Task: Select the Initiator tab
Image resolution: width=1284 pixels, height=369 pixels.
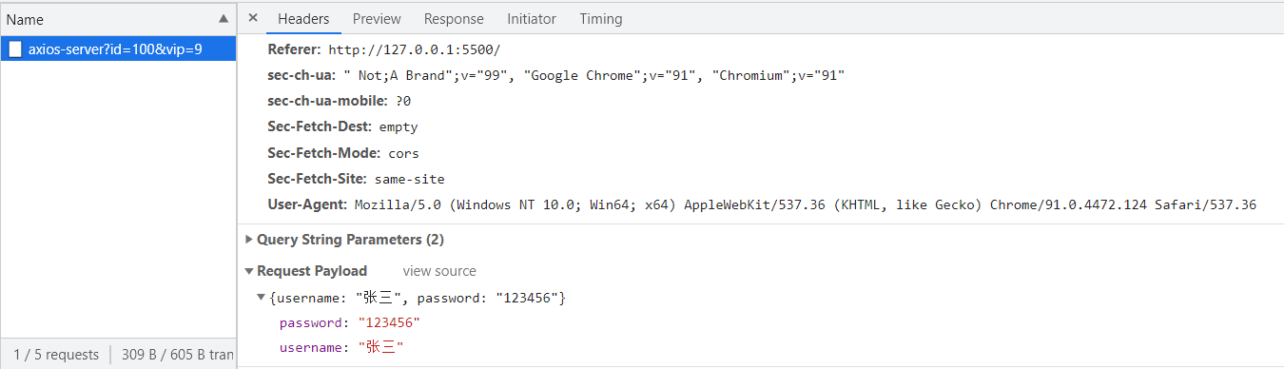Action: pos(532,19)
